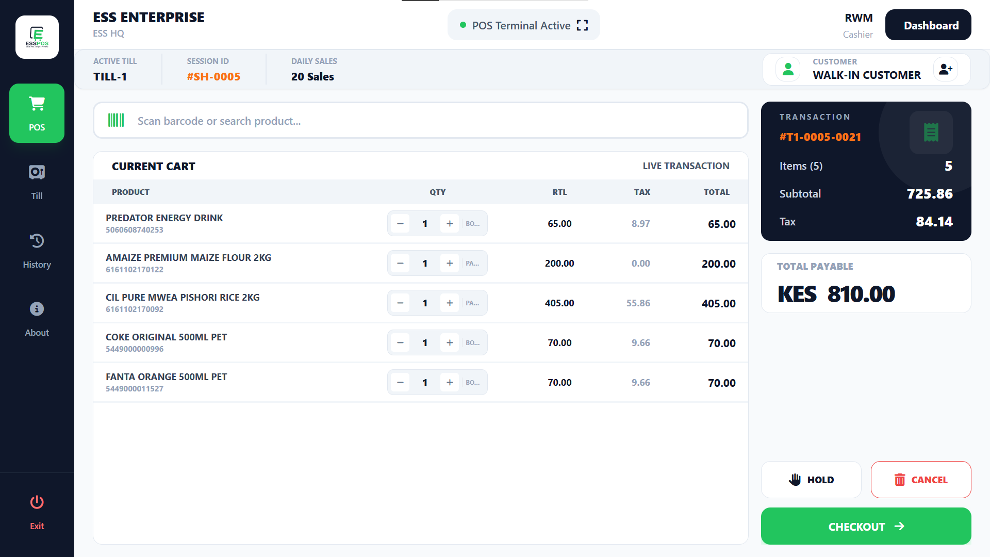Image resolution: width=990 pixels, height=557 pixels.
Task: Proceed to Checkout
Action: click(x=866, y=526)
